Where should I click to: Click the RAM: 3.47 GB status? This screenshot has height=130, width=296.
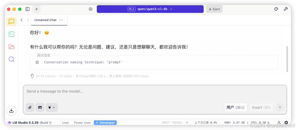pos(234,123)
